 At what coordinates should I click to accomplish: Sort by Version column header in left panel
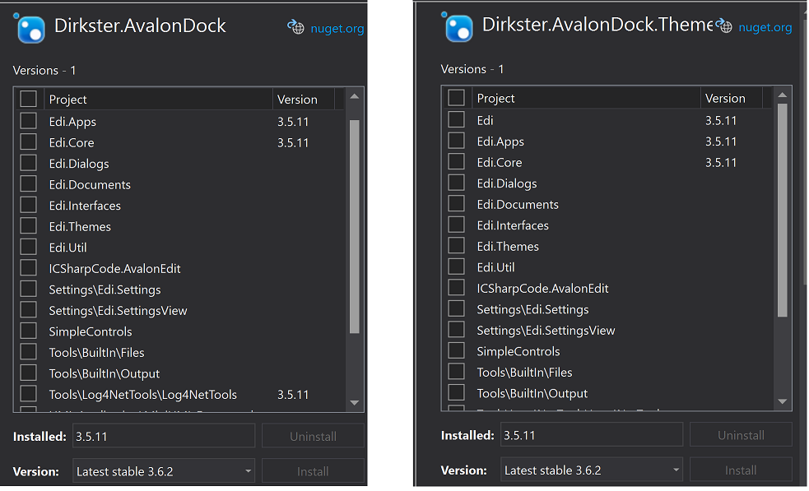point(304,99)
